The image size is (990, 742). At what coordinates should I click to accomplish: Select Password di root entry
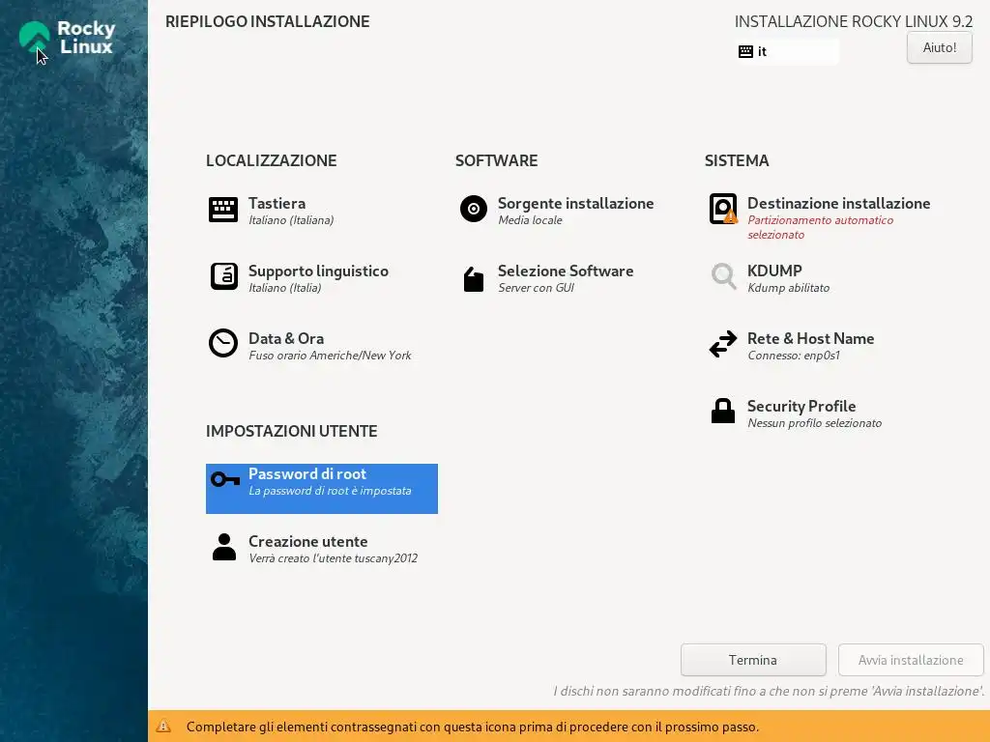[x=321, y=488]
